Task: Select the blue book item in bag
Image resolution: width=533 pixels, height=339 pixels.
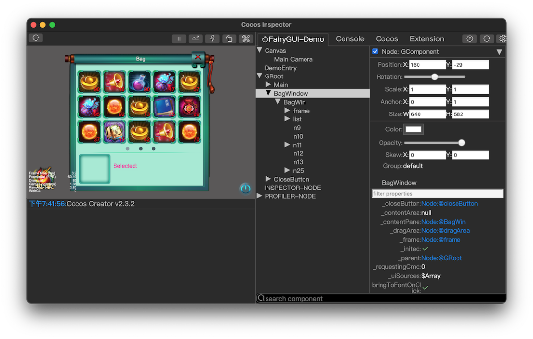Action: tap(164, 107)
